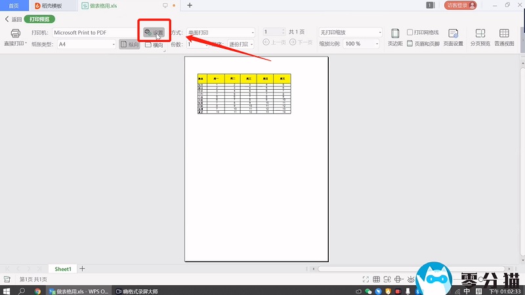Open printer settings button
The image size is (525, 295).
[x=154, y=32]
